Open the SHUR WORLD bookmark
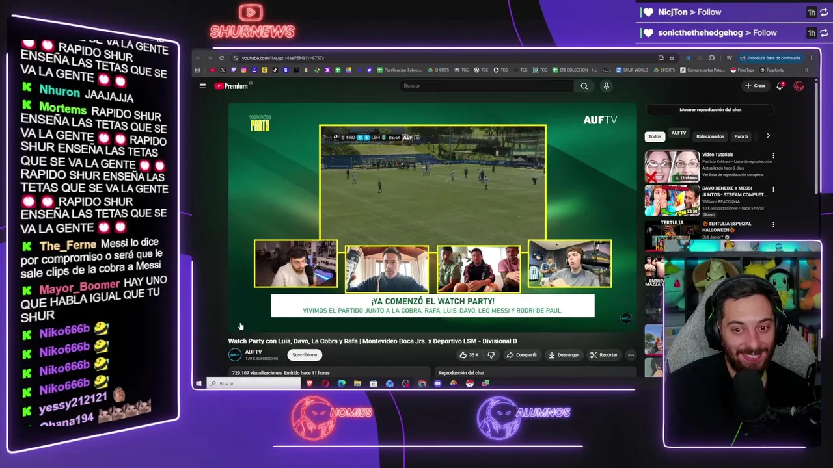 [x=632, y=70]
